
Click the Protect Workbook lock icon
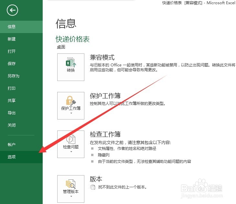pos(71,101)
